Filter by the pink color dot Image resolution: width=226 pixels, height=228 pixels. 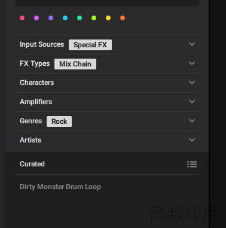click(22, 18)
